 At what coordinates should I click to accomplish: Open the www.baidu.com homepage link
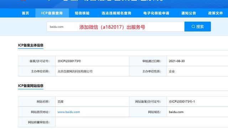pyautogui.click(x=69, y=112)
